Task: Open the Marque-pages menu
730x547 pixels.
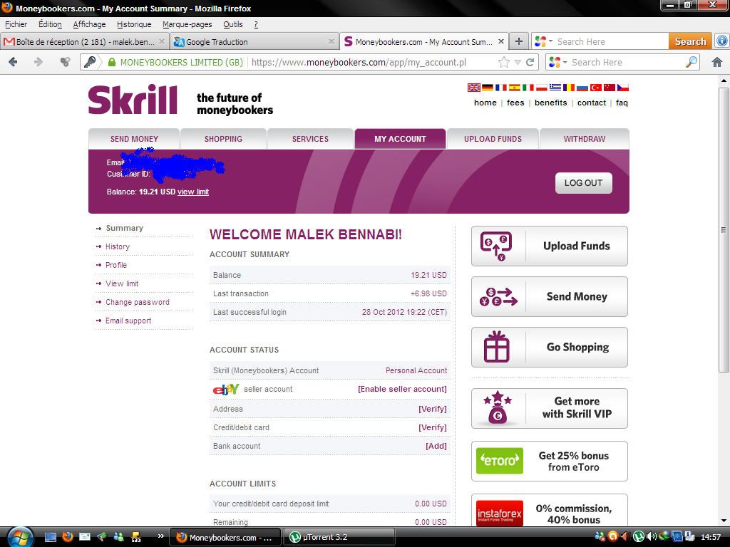Action: tap(187, 24)
